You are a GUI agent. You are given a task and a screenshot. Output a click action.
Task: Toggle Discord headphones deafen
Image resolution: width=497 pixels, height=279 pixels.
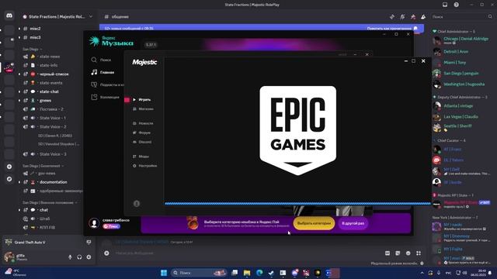point(79,257)
